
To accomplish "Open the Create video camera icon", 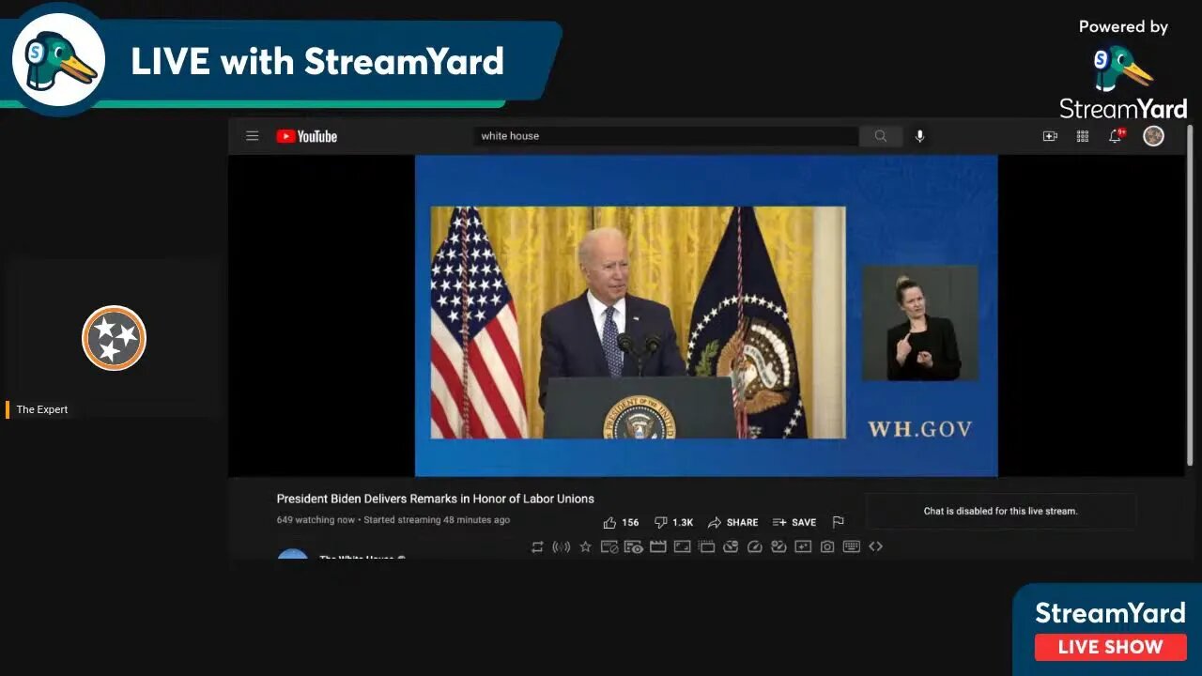I will tap(1050, 136).
